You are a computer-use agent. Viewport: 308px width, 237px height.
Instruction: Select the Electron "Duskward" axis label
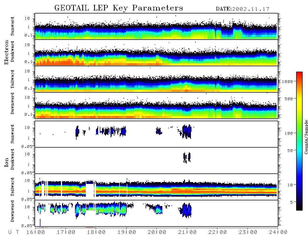click(12, 51)
